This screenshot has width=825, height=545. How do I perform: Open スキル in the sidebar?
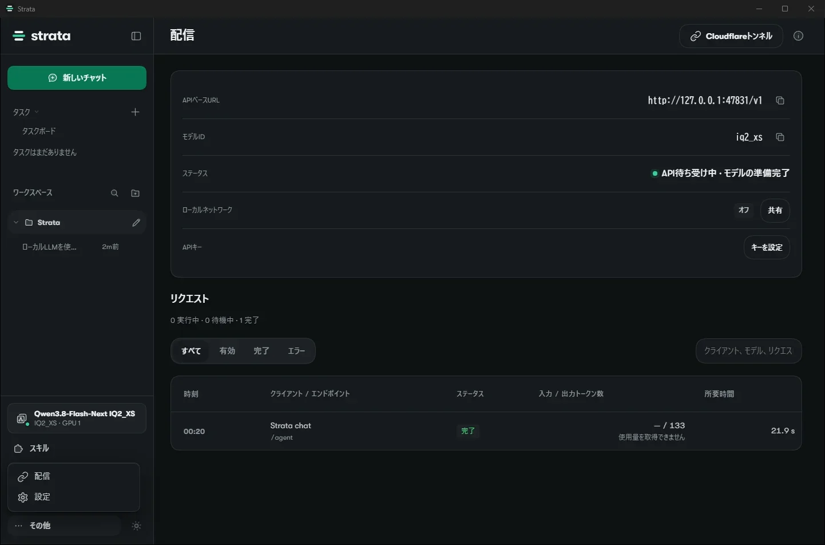point(77,448)
